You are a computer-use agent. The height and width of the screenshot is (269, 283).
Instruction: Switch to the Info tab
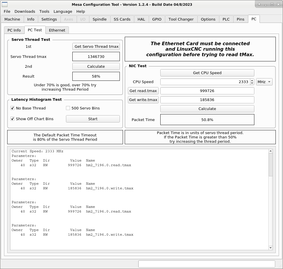[x=31, y=19]
